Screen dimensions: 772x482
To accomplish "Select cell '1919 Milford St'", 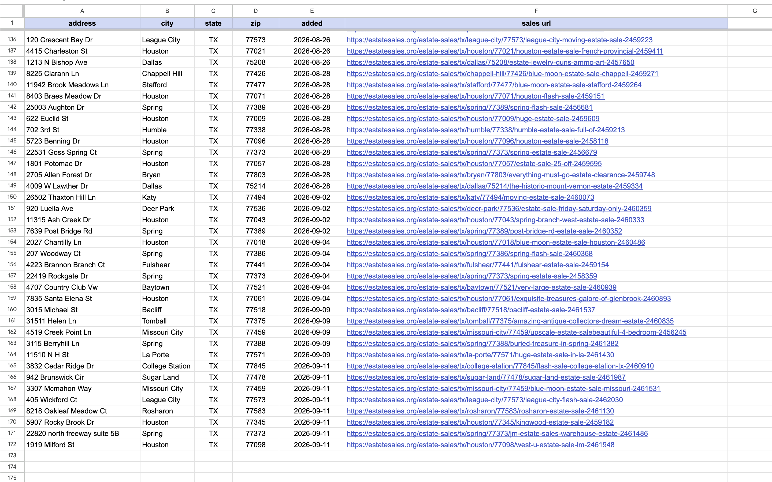I will click(82, 445).
